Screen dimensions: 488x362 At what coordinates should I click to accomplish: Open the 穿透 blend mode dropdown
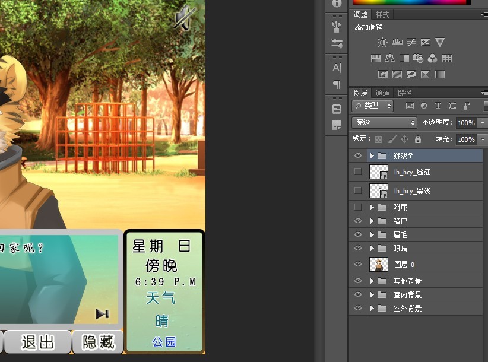(384, 122)
